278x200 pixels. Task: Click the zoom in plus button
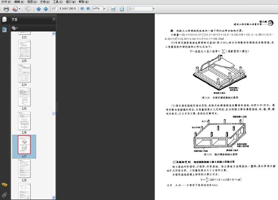[88, 8]
